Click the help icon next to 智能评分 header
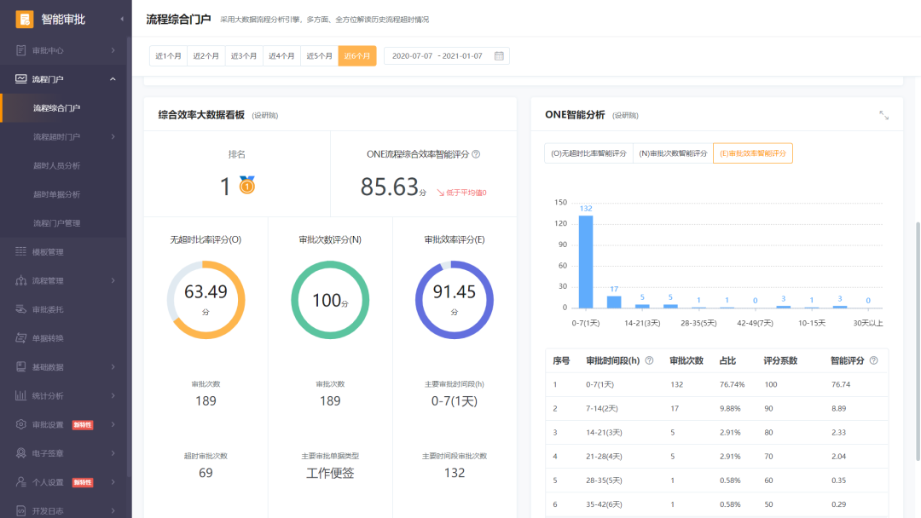 click(x=873, y=360)
